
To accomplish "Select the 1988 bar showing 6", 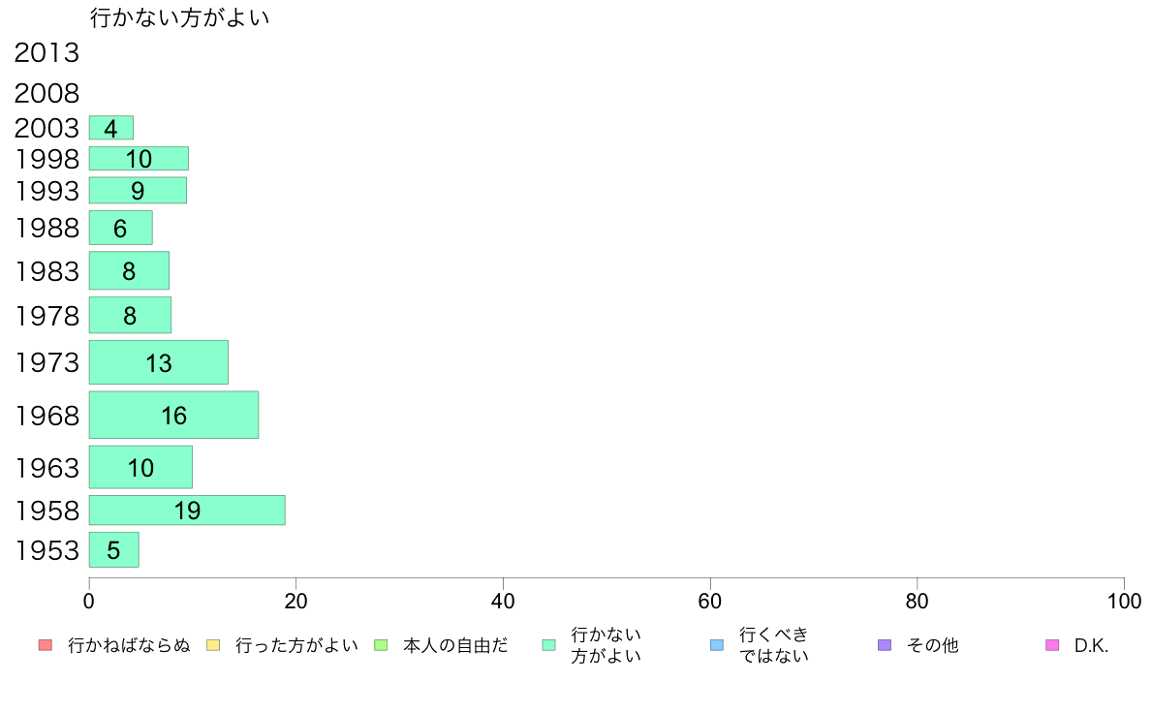I will (120, 228).
